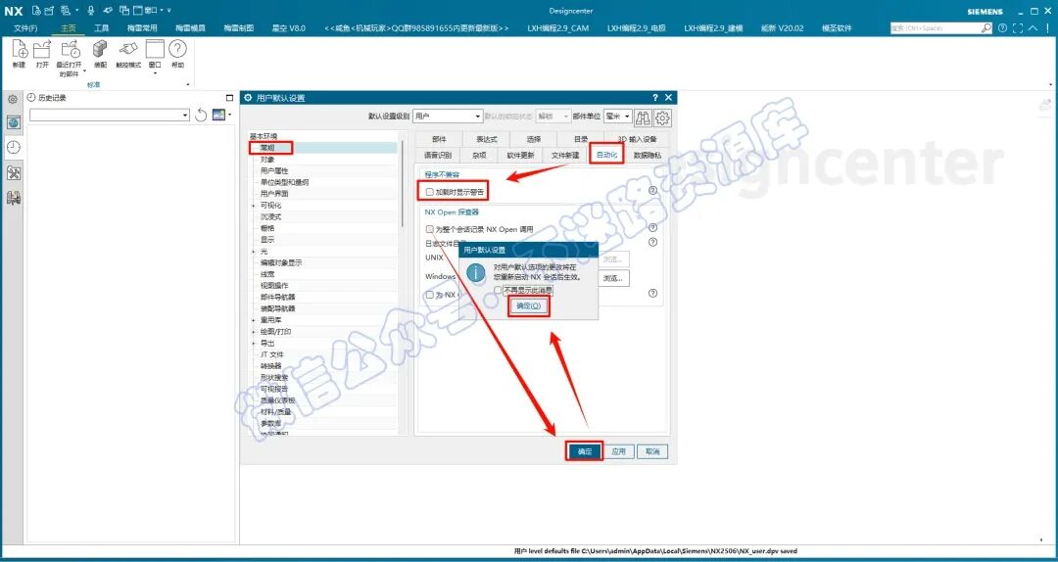The width and height of the screenshot is (1058, 562).
Task: Open the History clock tab in resource bar
Action: click(14, 147)
